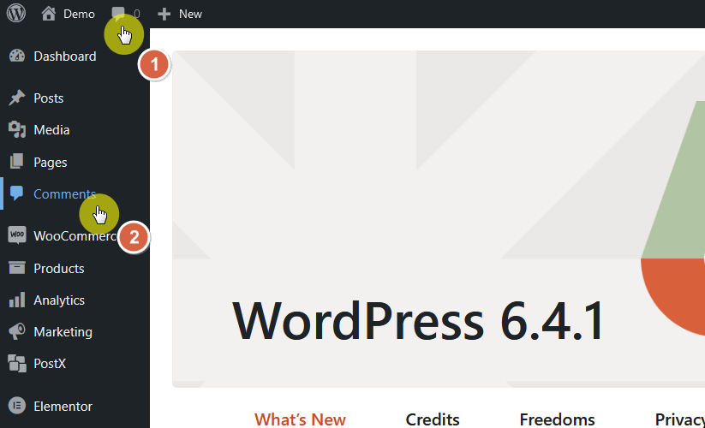Click the WordPress logo icon
The height and width of the screenshot is (428, 705).
(15, 13)
